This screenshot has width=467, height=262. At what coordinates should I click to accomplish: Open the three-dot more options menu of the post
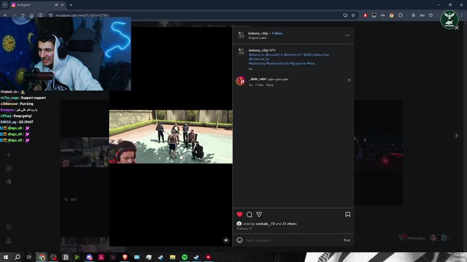click(x=347, y=35)
